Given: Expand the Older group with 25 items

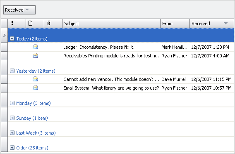Looking at the screenshot, I should point(12,148).
